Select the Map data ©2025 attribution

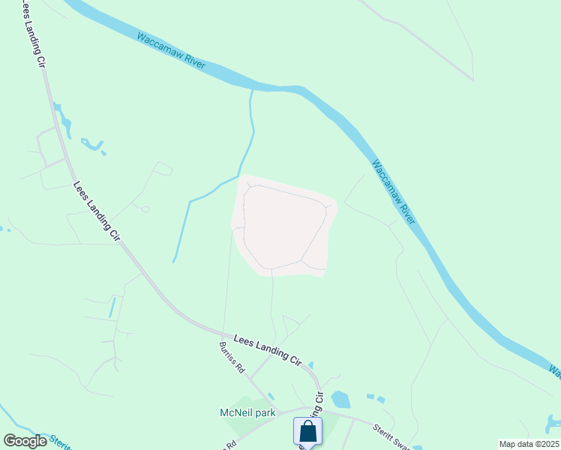(529, 444)
